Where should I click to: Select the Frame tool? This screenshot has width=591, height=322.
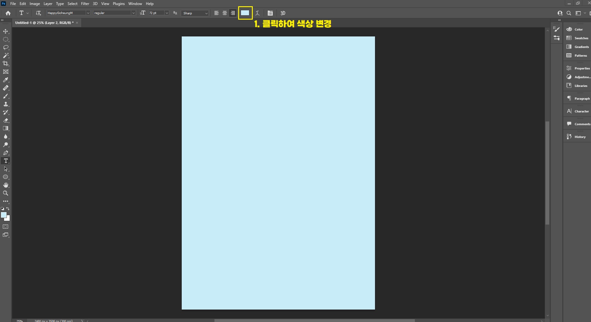(6, 72)
